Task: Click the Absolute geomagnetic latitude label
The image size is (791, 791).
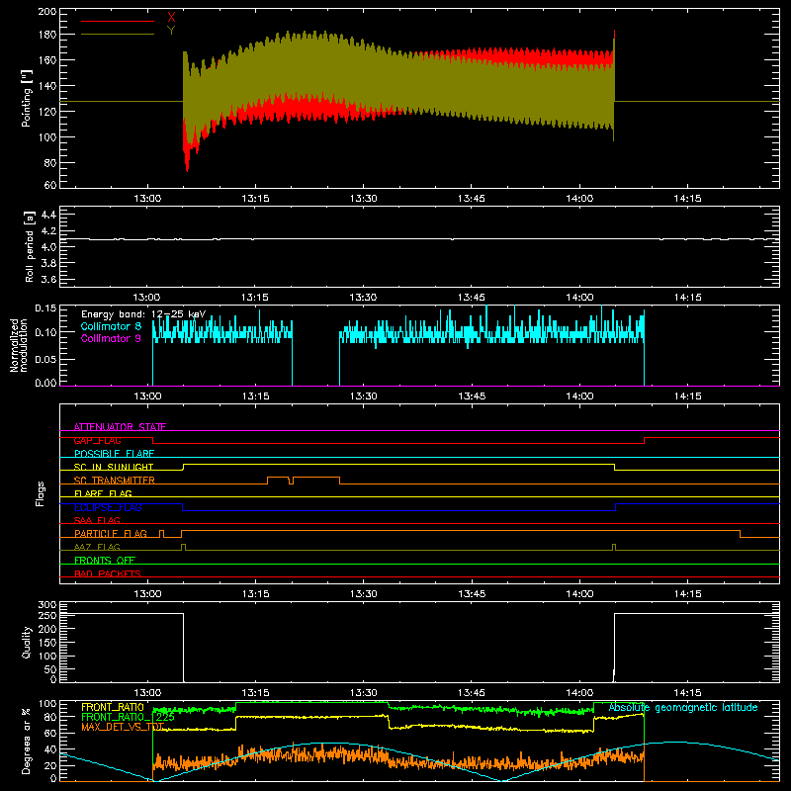Action: pos(683,708)
